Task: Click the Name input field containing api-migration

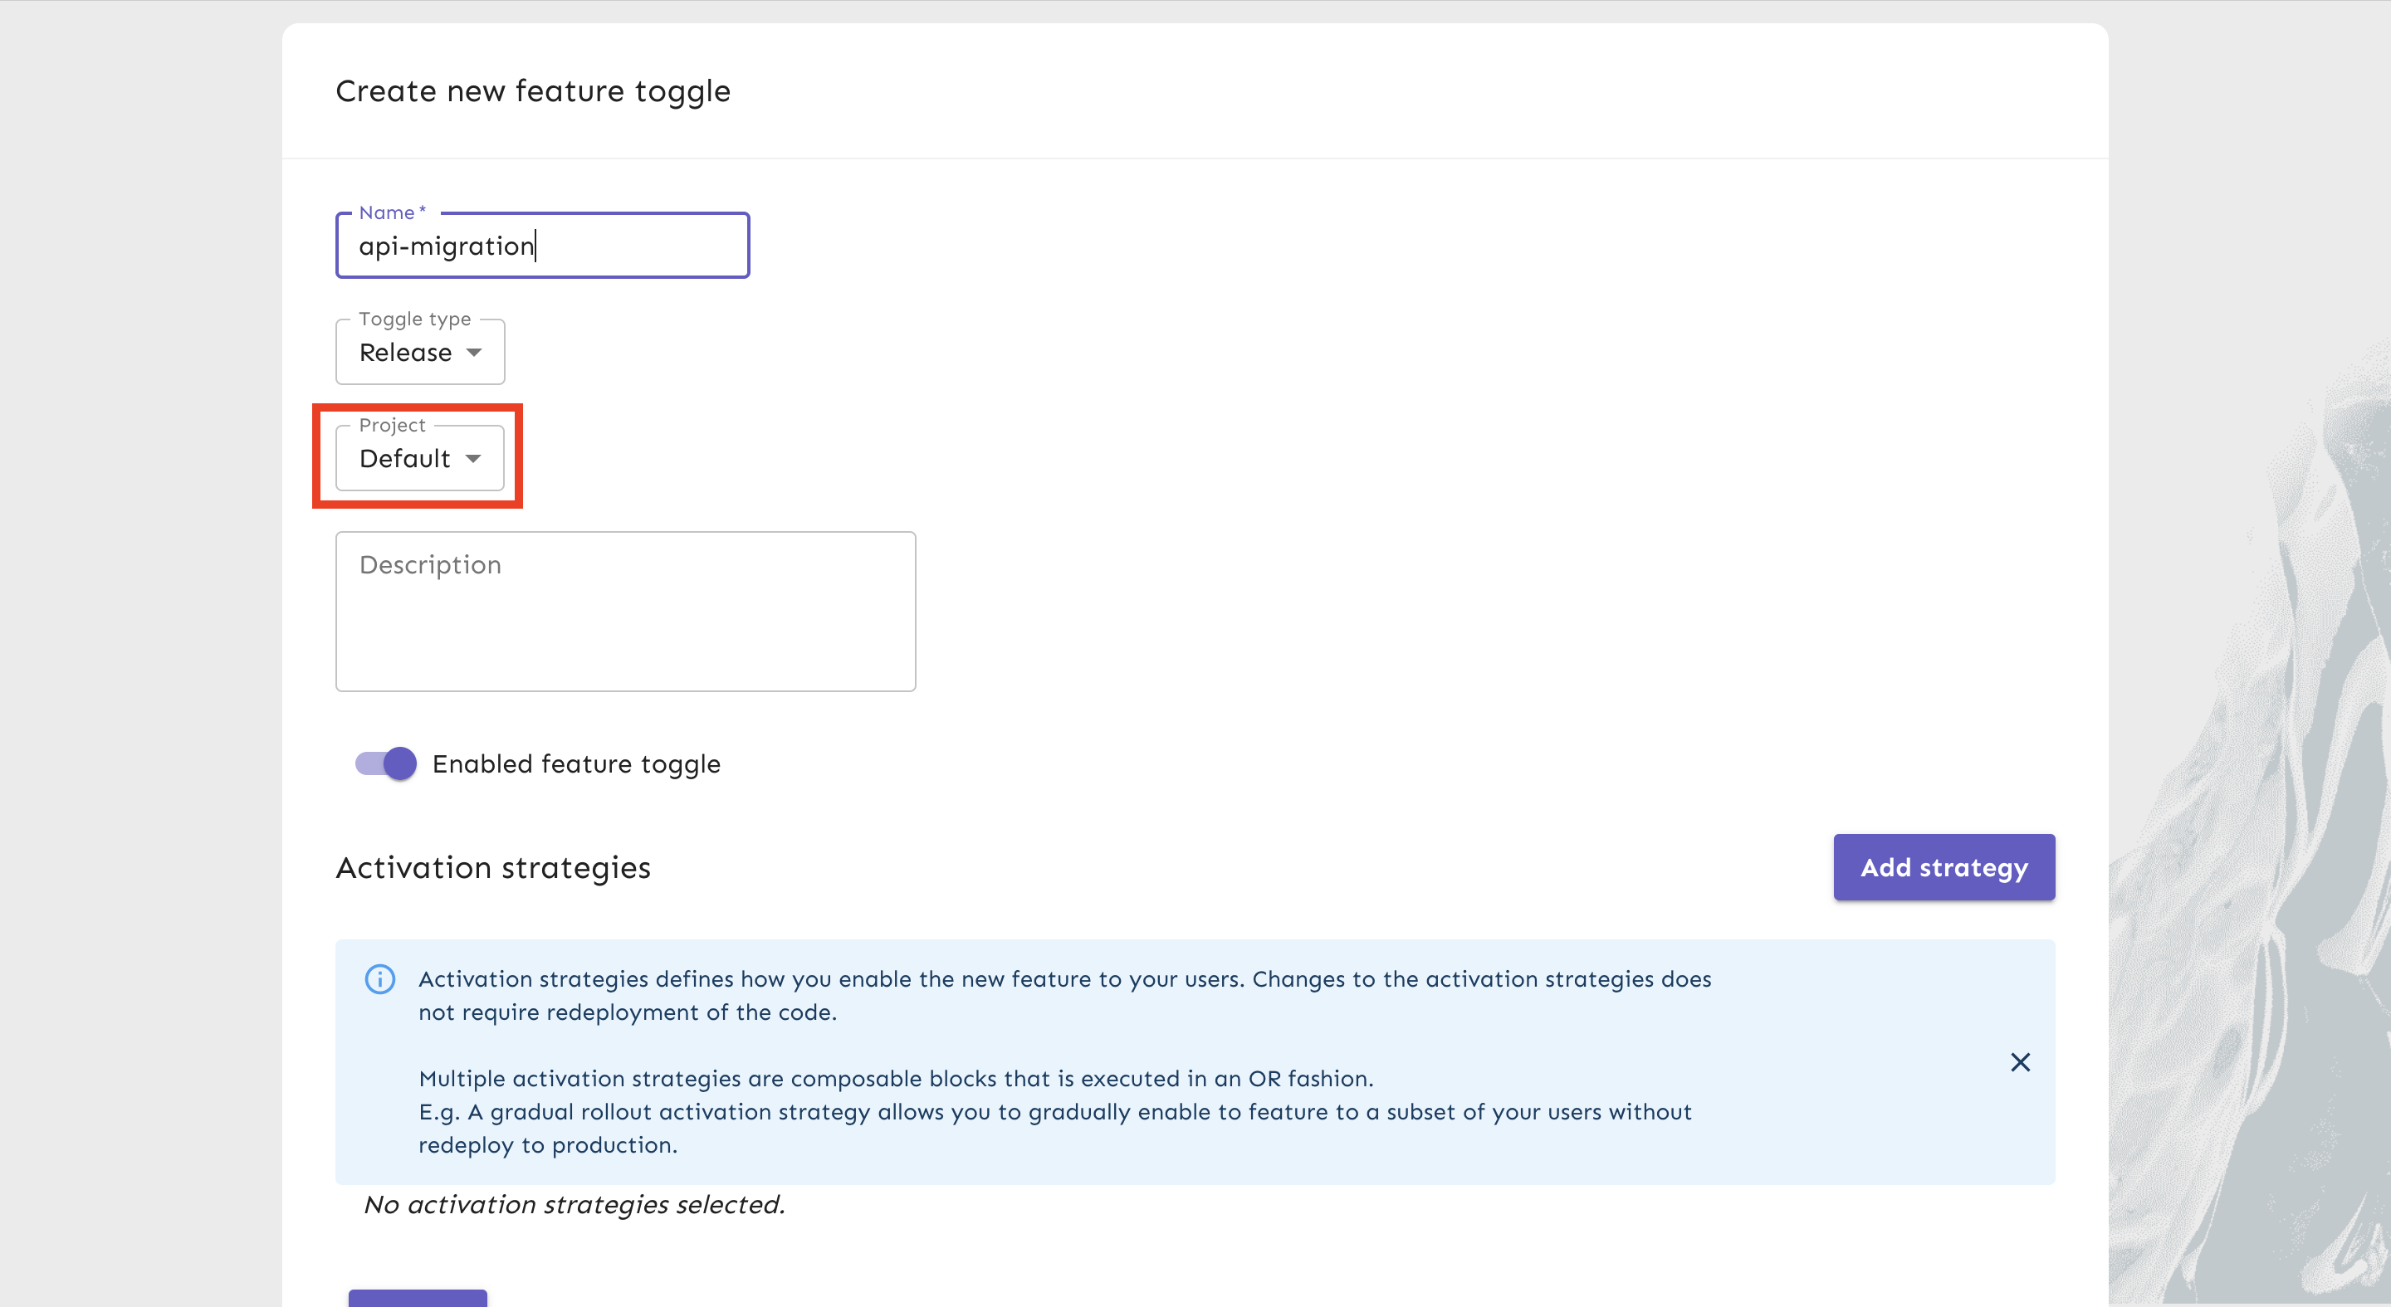Action: point(542,246)
